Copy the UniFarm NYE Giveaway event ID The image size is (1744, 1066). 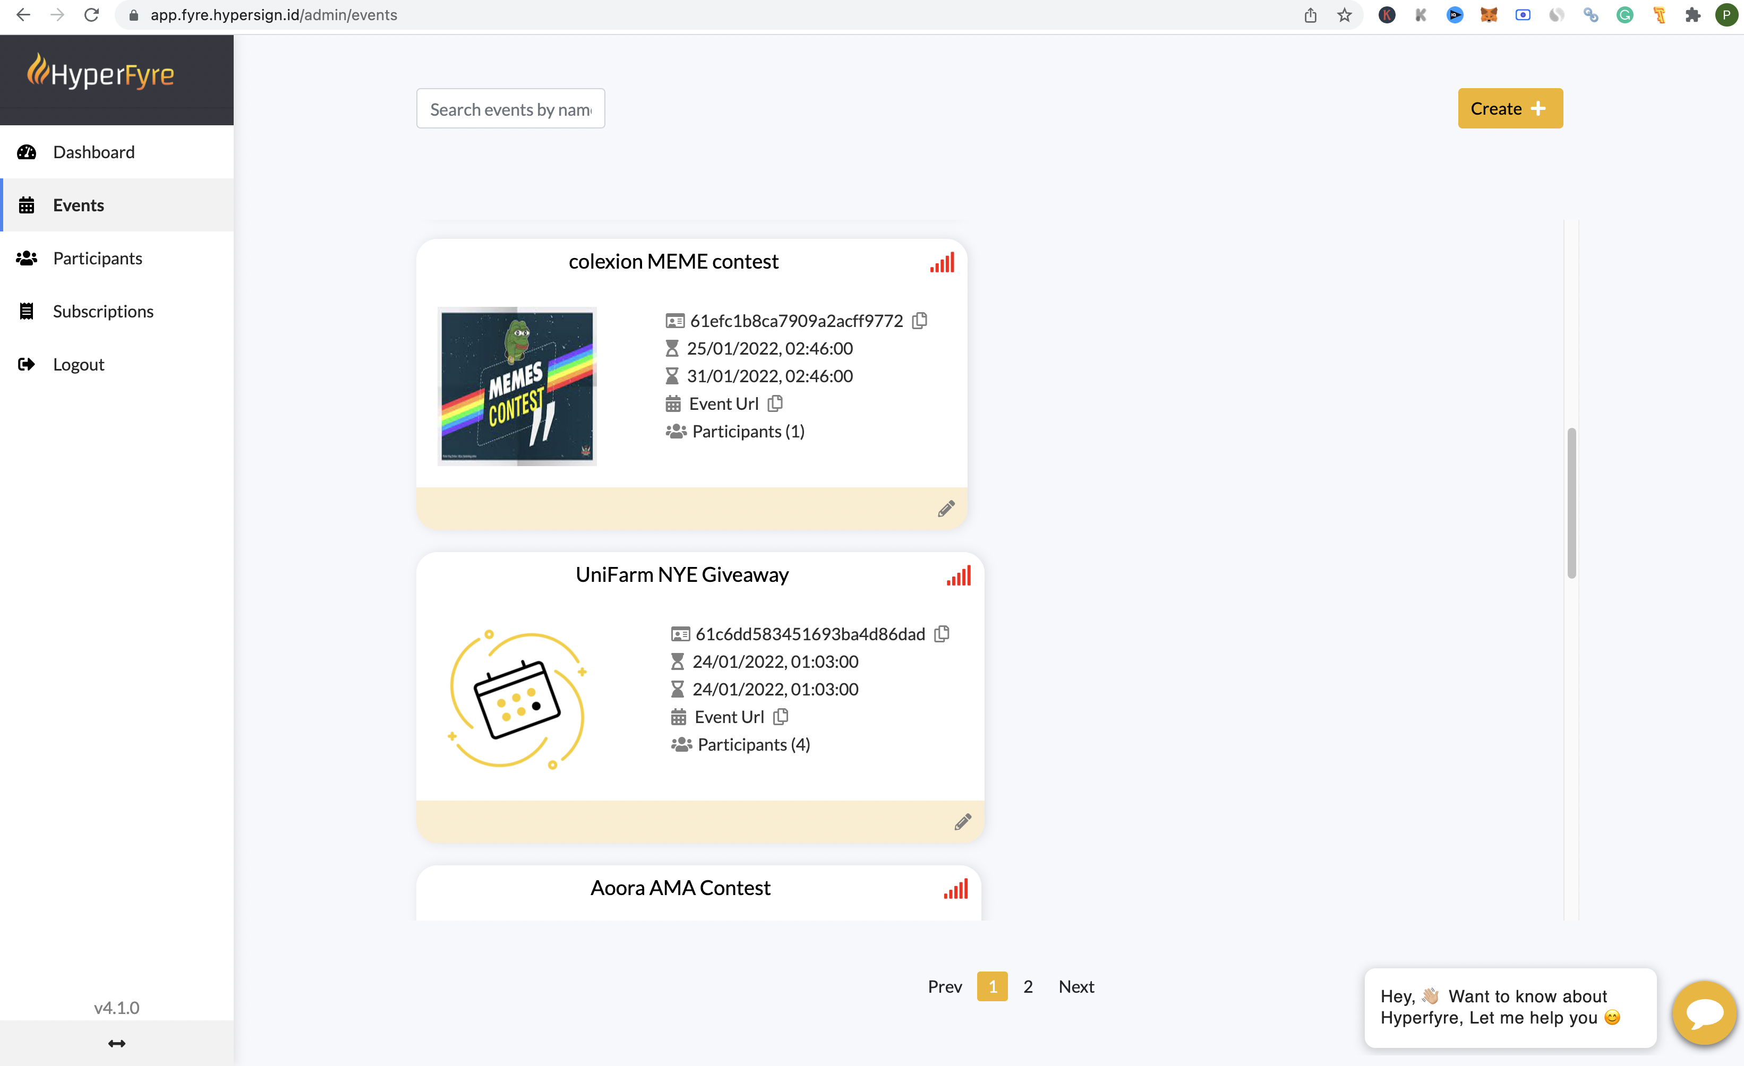942,633
